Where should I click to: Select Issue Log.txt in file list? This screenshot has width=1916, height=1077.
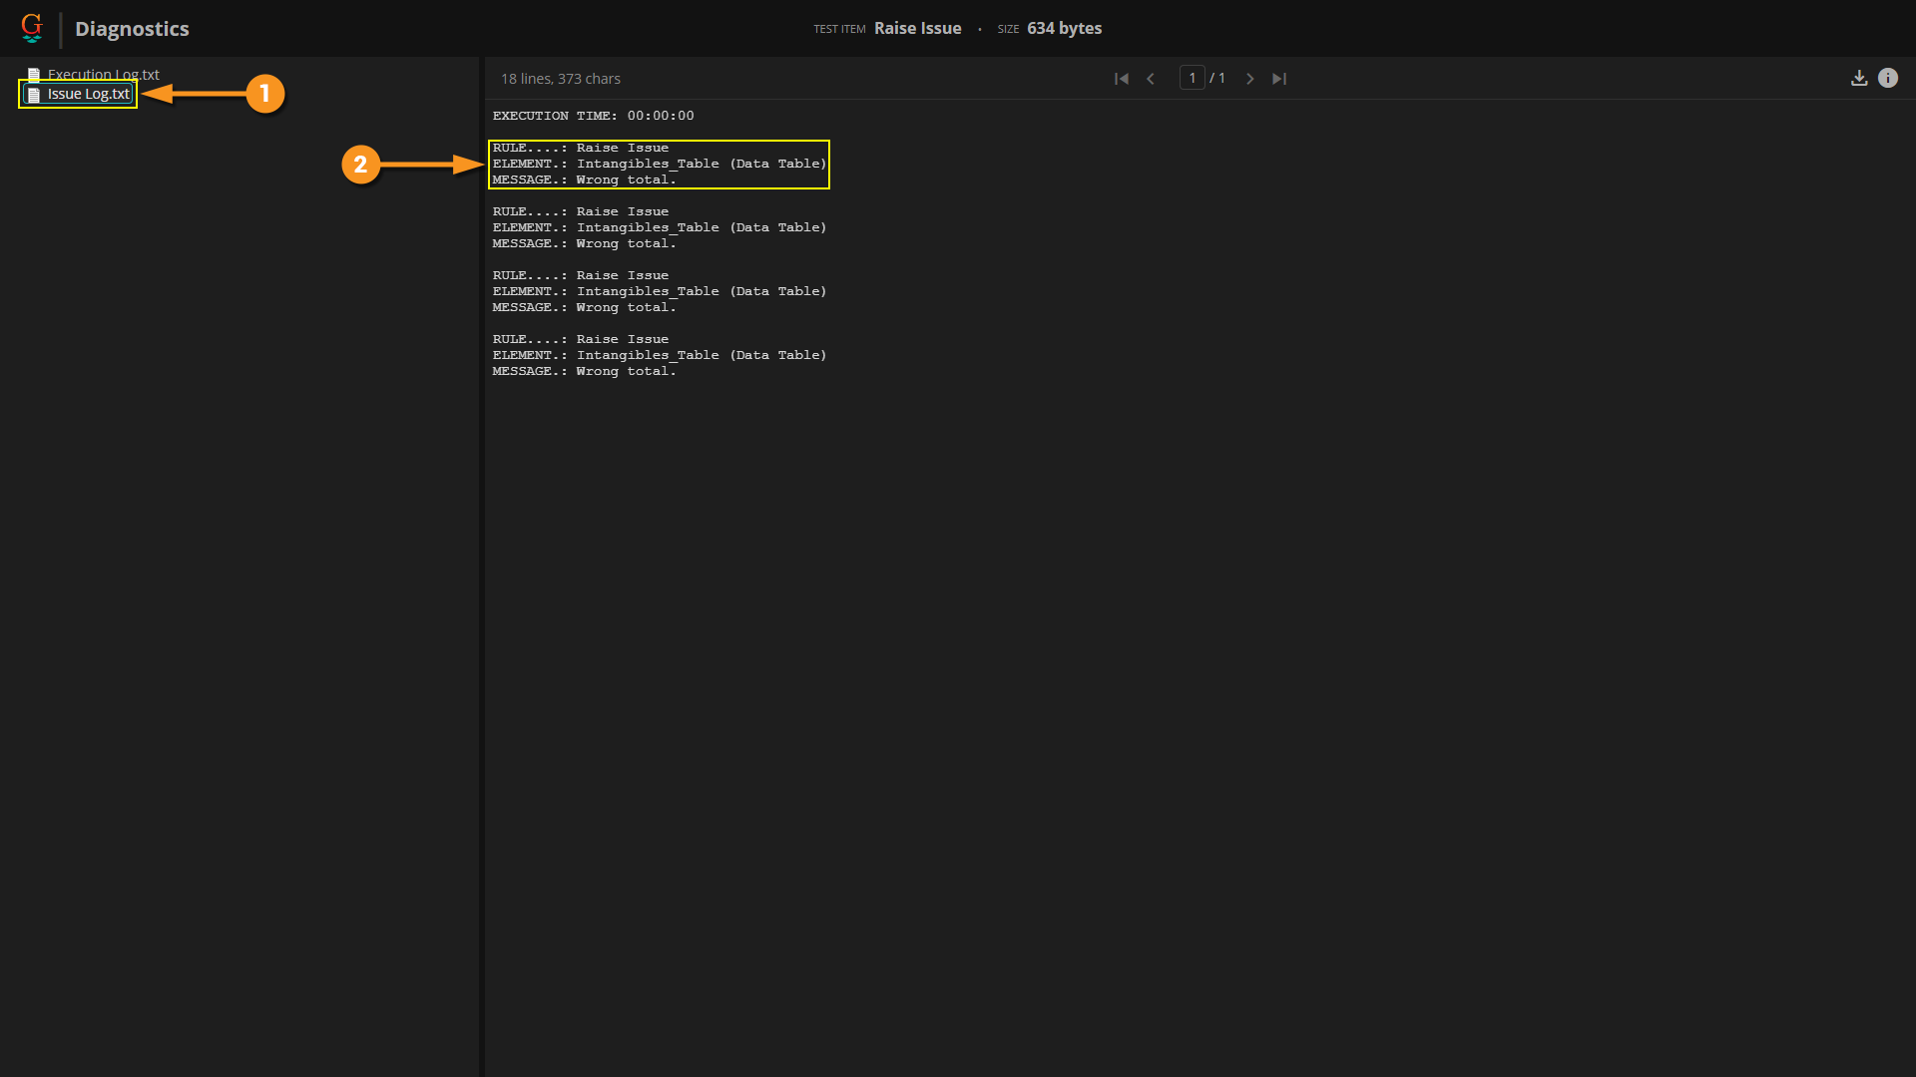89,94
